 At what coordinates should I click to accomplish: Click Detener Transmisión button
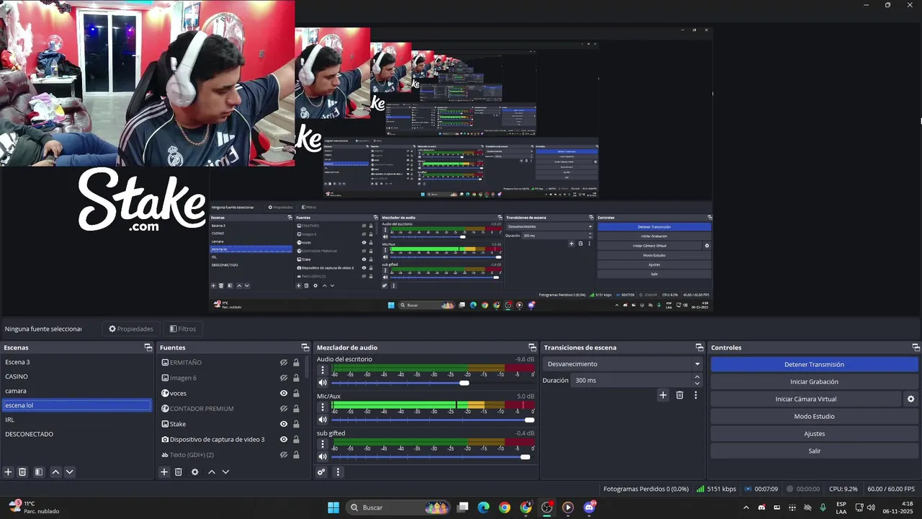[814, 365]
